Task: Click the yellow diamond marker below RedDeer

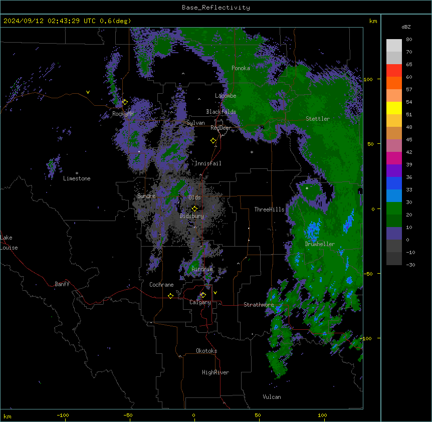Action: pos(213,141)
